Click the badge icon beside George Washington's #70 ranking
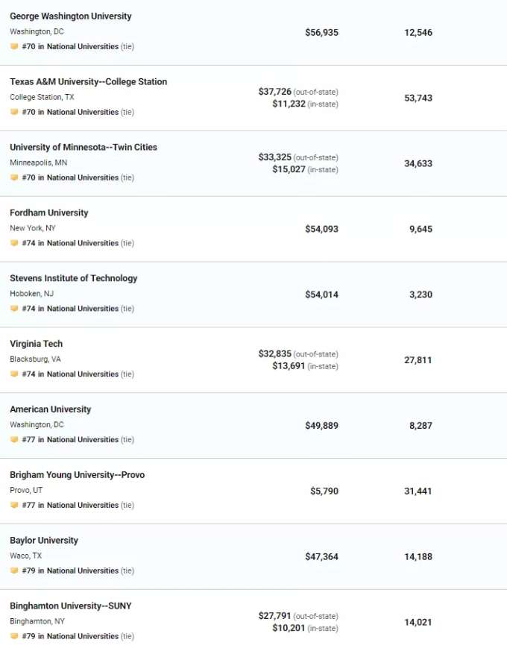The image size is (507, 654). click(14, 46)
